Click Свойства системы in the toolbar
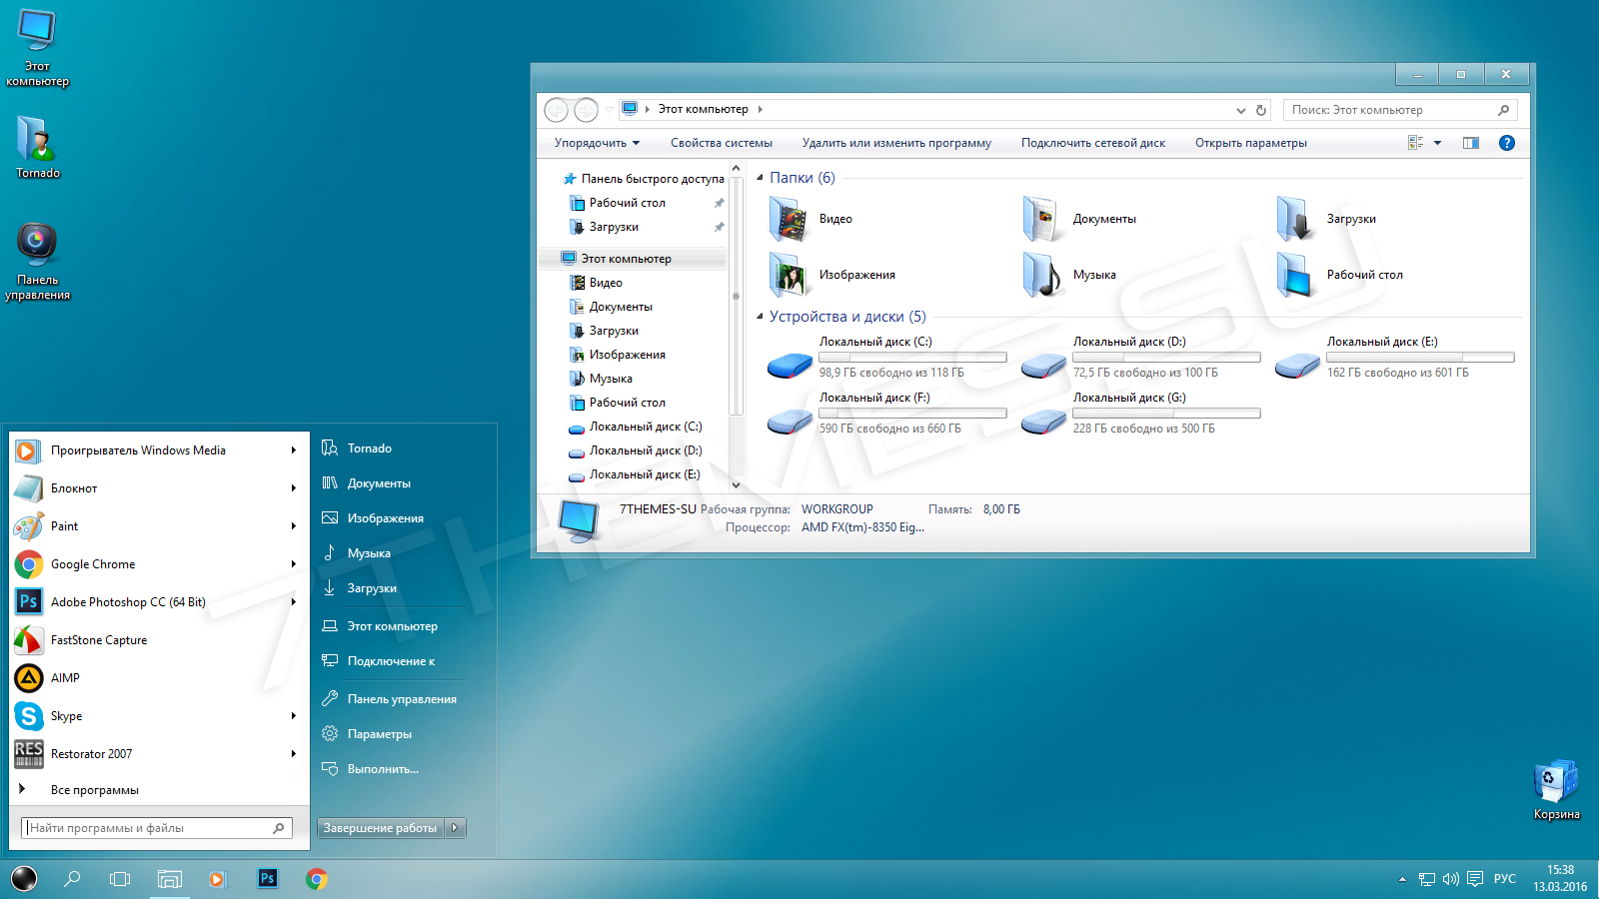This screenshot has height=899, width=1599. [x=722, y=143]
